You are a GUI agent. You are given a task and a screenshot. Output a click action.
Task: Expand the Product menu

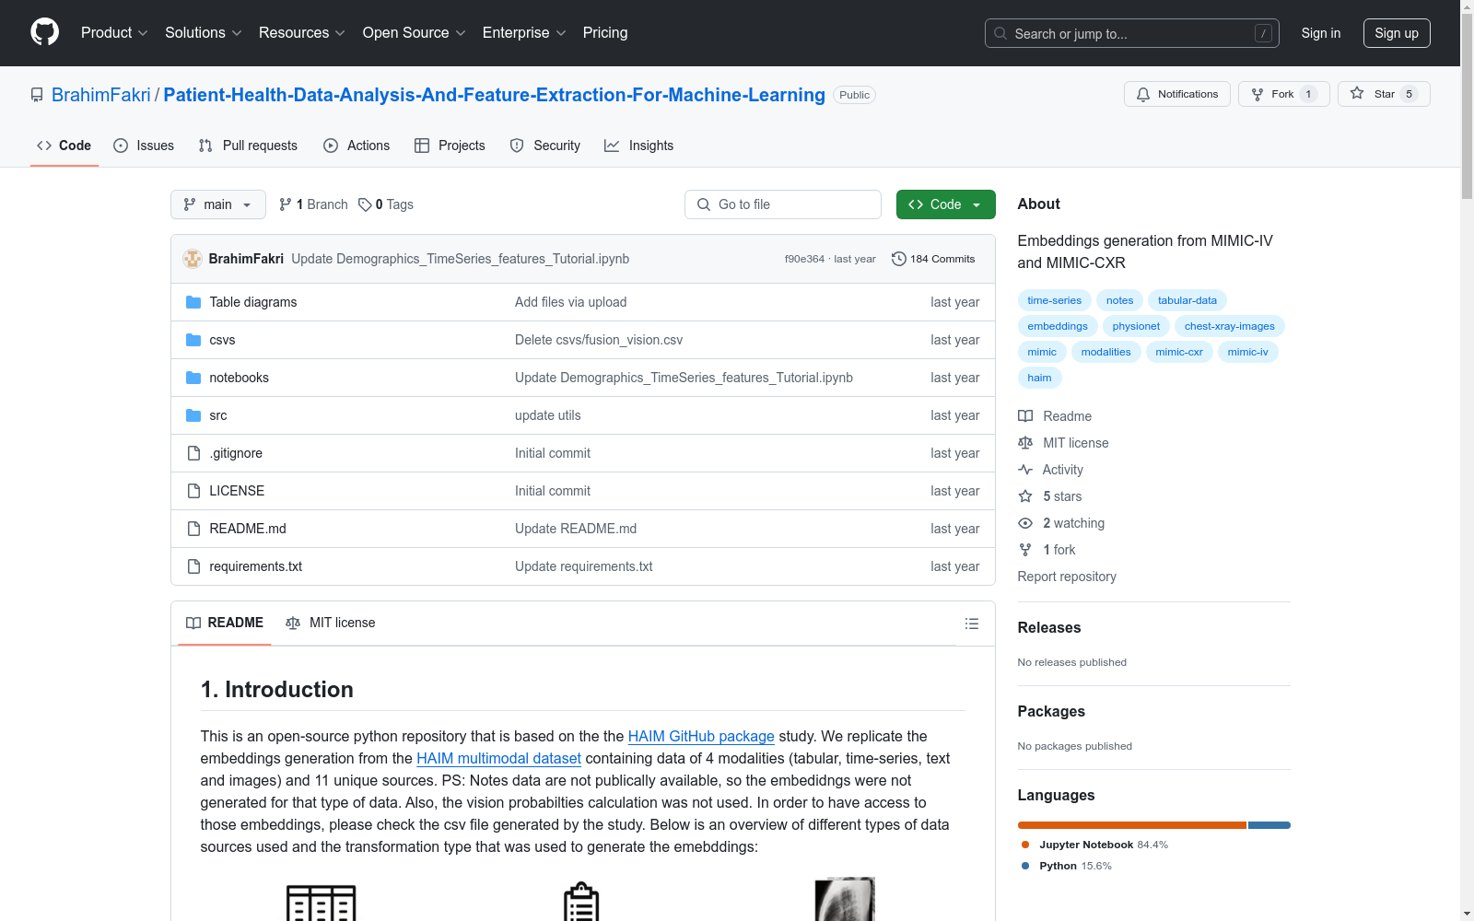click(114, 32)
